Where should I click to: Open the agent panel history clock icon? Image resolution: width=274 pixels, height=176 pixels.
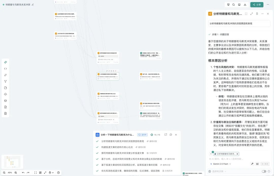pyautogui.click(x=171, y=135)
